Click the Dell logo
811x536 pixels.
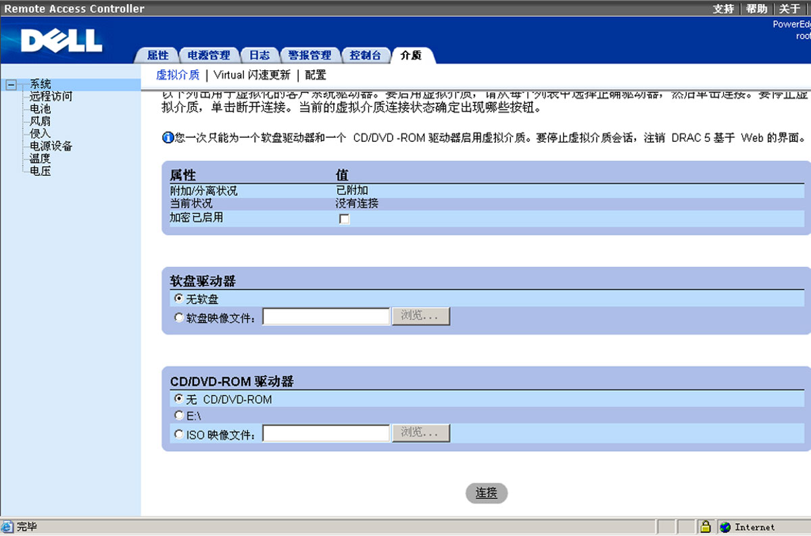[x=61, y=40]
